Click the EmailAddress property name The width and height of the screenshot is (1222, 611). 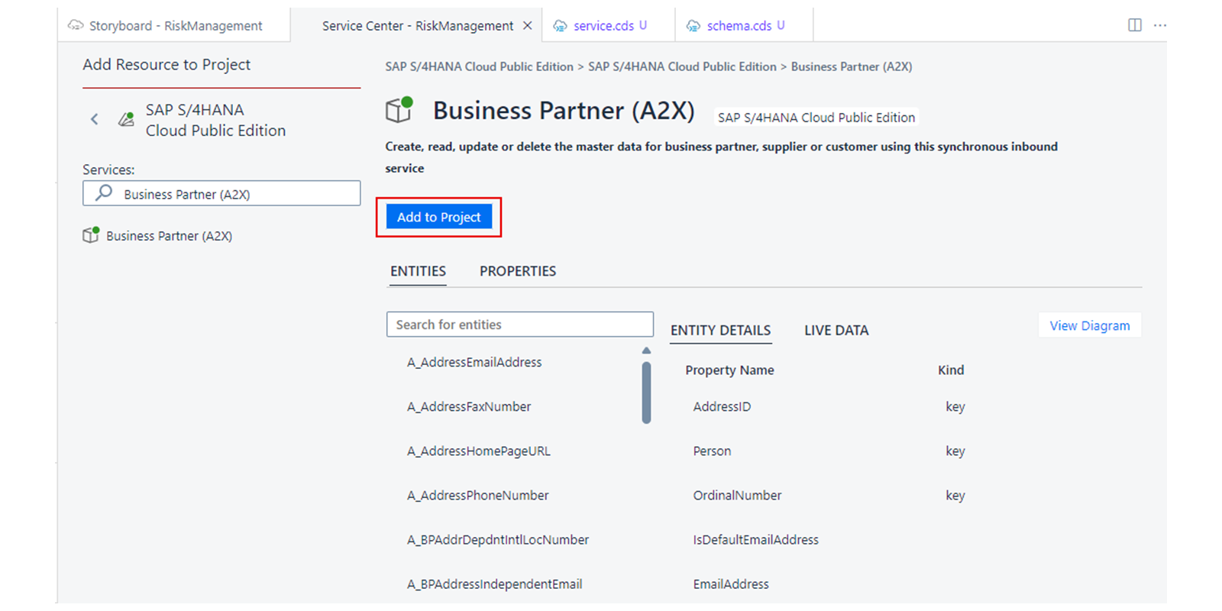click(731, 584)
